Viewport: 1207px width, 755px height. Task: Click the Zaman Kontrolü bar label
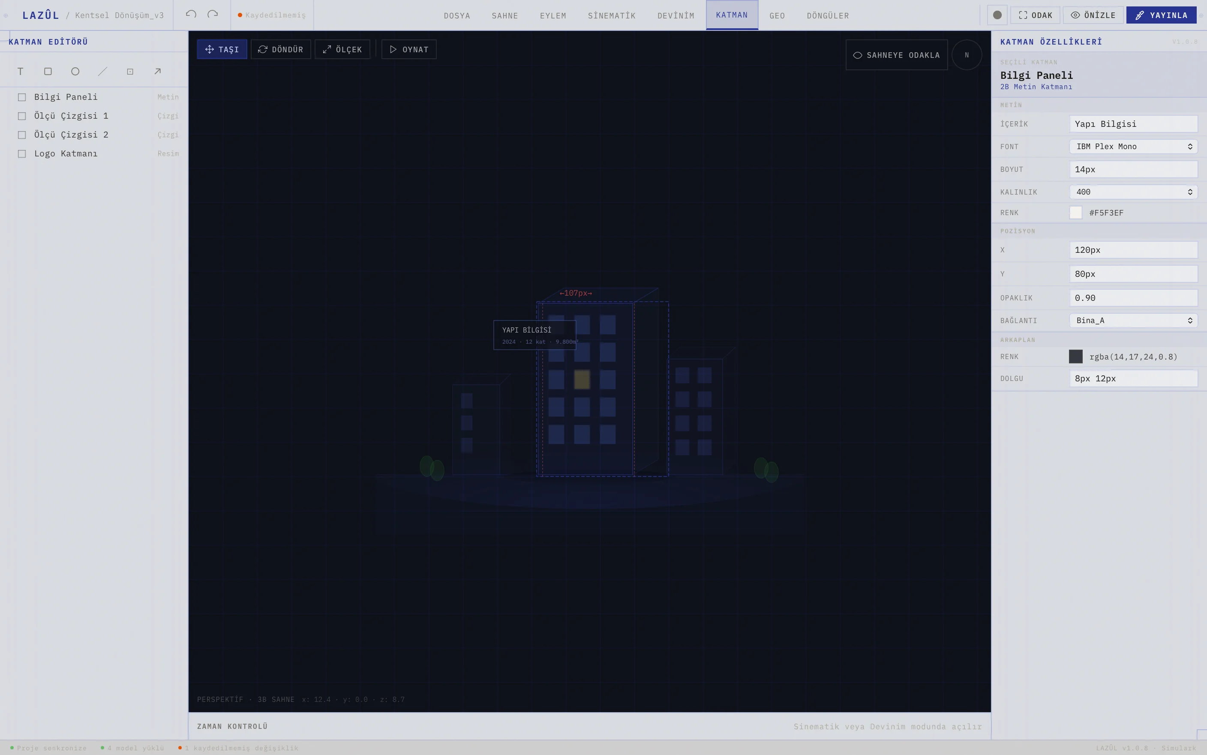click(x=232, y=727)
